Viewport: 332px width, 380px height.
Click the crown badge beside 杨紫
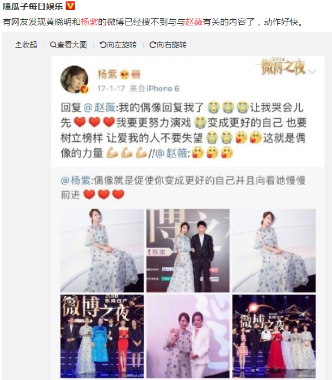click(x=125, y=74)
